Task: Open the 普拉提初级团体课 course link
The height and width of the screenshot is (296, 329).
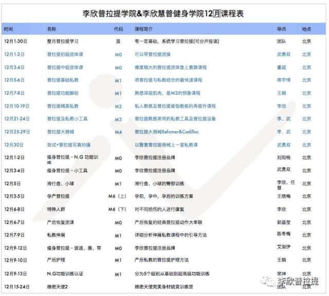Action: (65, 55)
